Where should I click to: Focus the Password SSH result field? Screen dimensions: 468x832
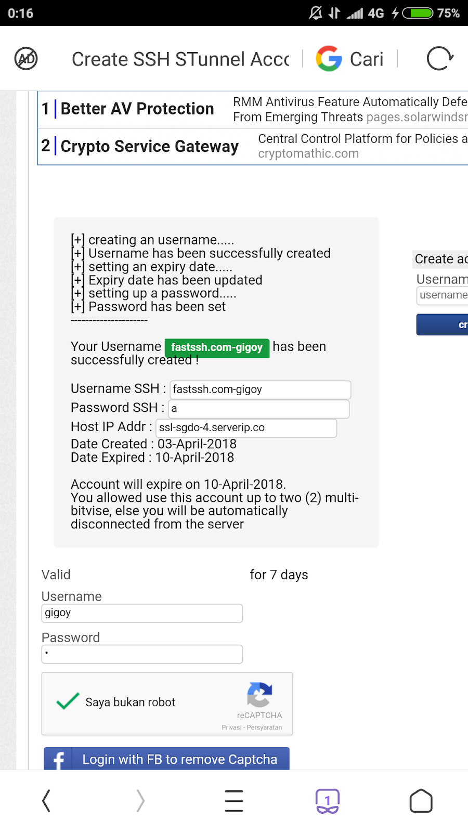click(x=259, y=409)
